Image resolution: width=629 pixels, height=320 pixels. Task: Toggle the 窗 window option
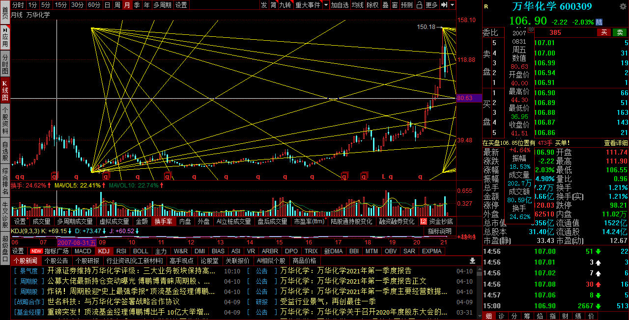(x=395, y=5)
